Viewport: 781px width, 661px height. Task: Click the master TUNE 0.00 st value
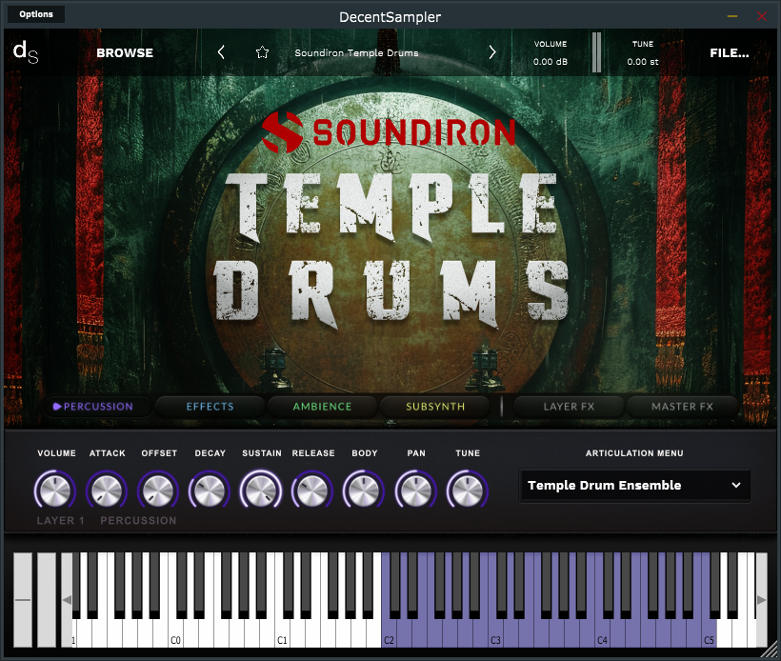[x=643, y=62]
